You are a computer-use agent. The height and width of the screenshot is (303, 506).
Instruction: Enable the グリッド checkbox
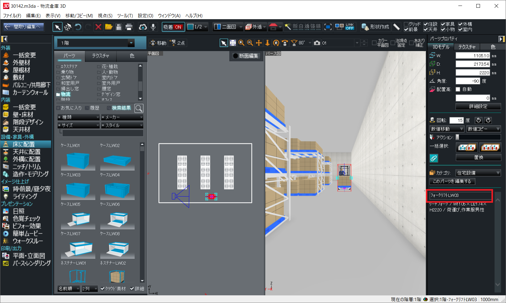tap(406, 24)
